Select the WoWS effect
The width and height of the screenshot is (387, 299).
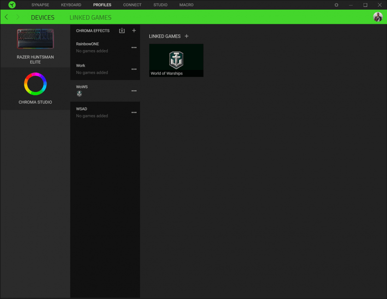pos(105,91)
